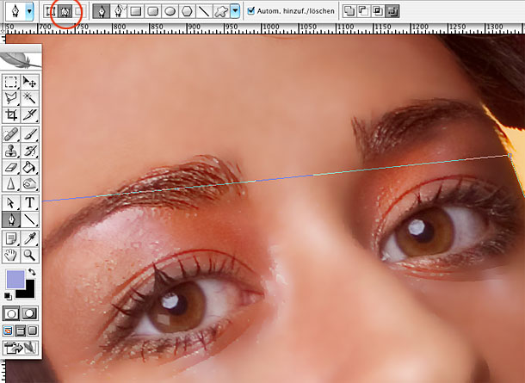Image resolution: width=525 pixels, height=383 pixels.
Task: Choose the Freeform Pen tool in options bar
Action: (119, 11)
